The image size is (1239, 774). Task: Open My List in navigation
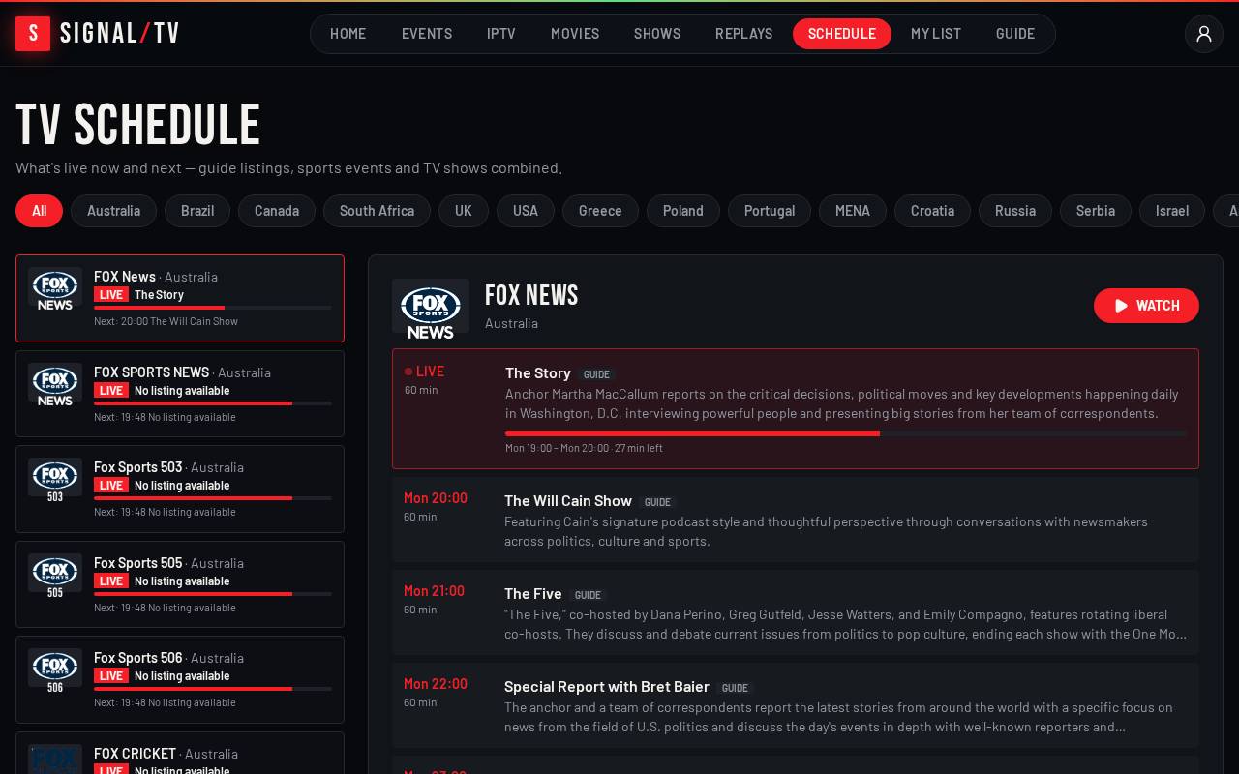click(x=936, y=34)
